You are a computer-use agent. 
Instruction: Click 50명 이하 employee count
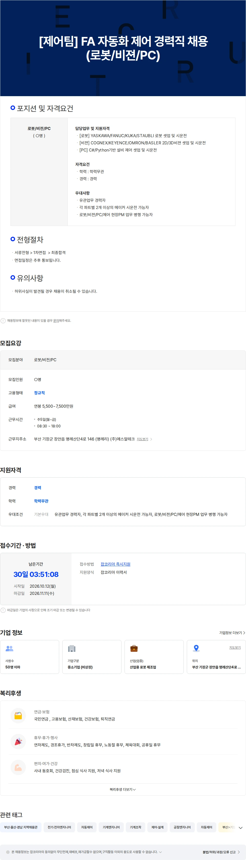click(13, 667)
